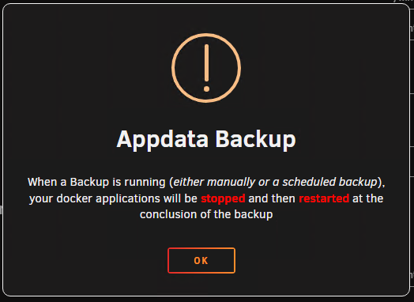This screenshot has width=414, height=302.
Task: Click the red word stopped
Action: 223,198
